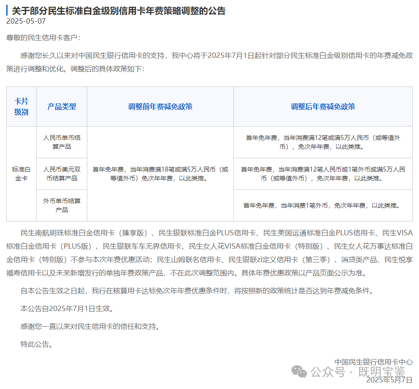419x389 pixels.
Task: Select the 产品类型 column header
Action: click(x=62, y=106)
